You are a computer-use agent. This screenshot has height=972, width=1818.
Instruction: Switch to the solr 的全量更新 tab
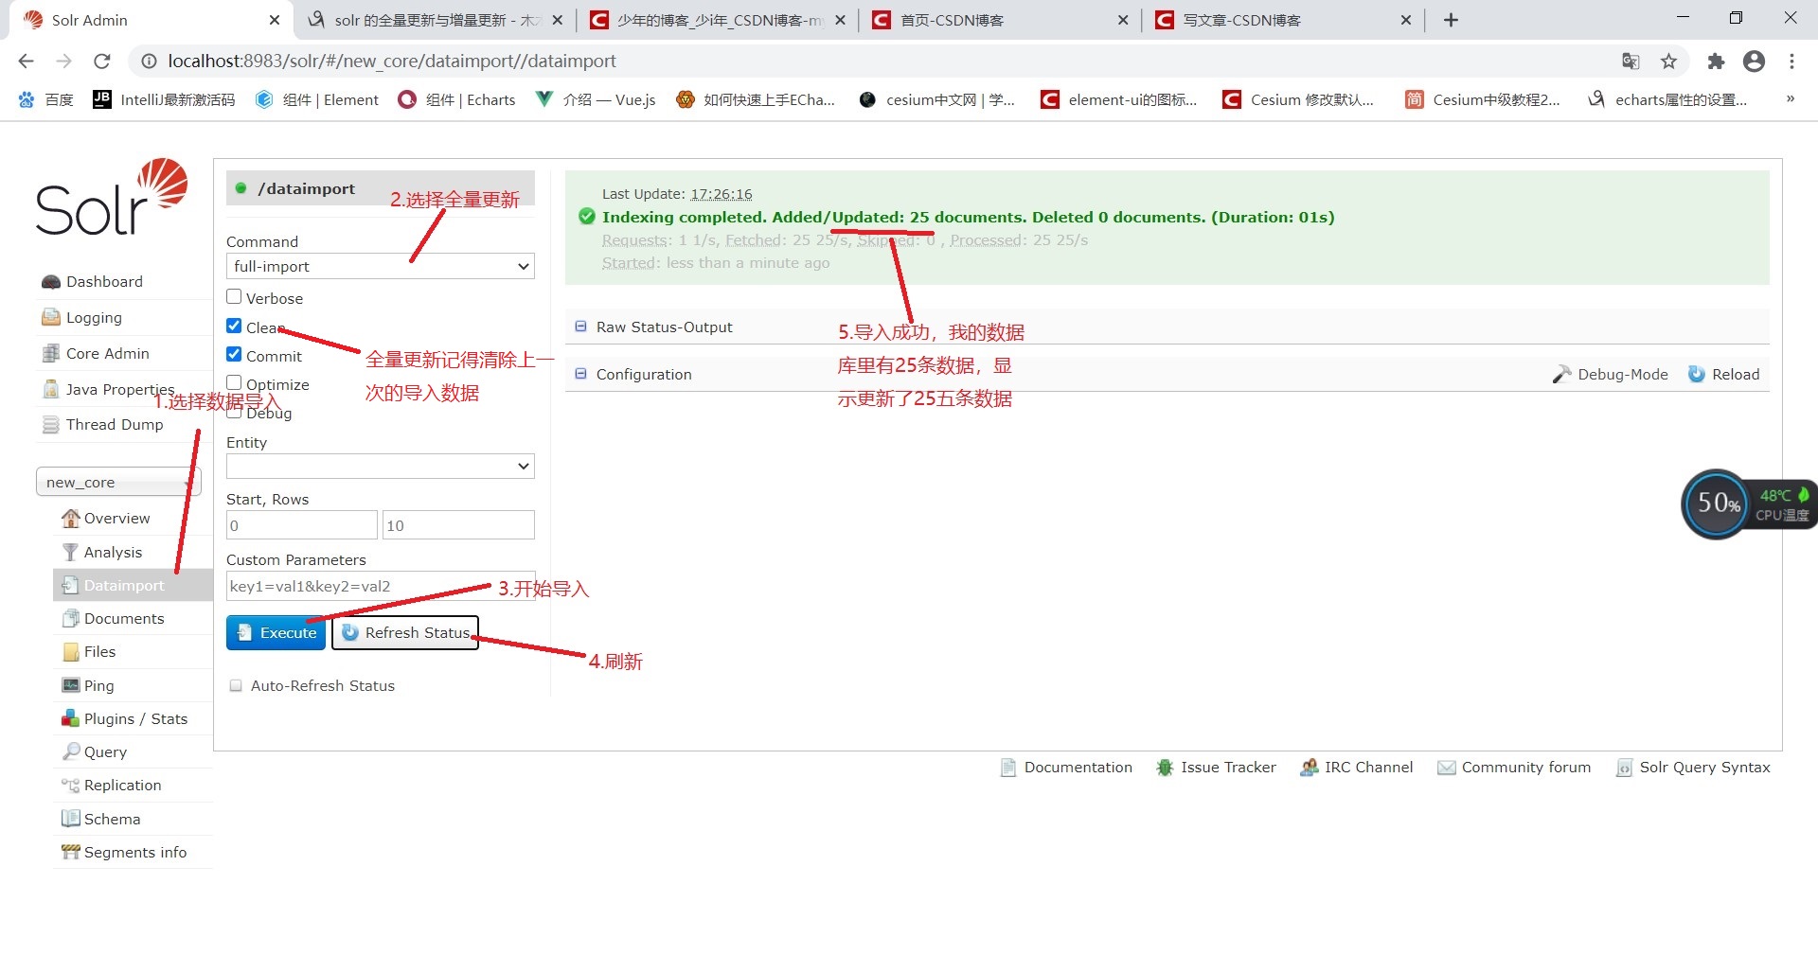point(434,21)
